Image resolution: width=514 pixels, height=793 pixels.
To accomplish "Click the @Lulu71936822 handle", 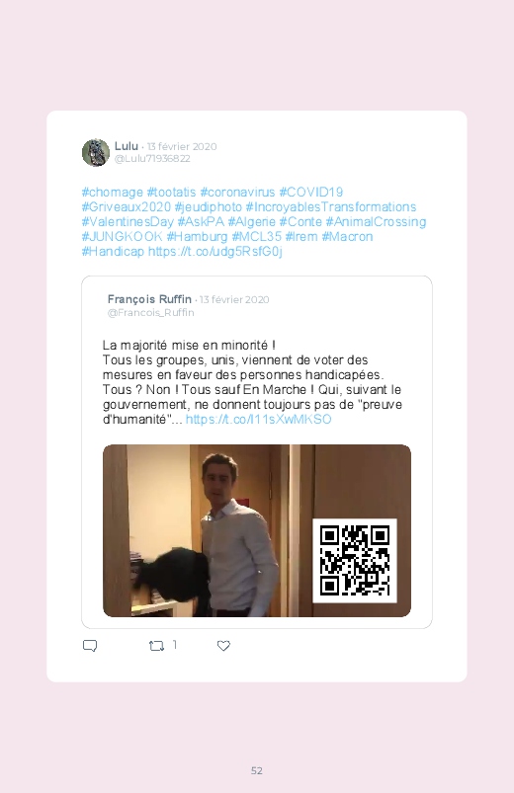I will point(152,159).
